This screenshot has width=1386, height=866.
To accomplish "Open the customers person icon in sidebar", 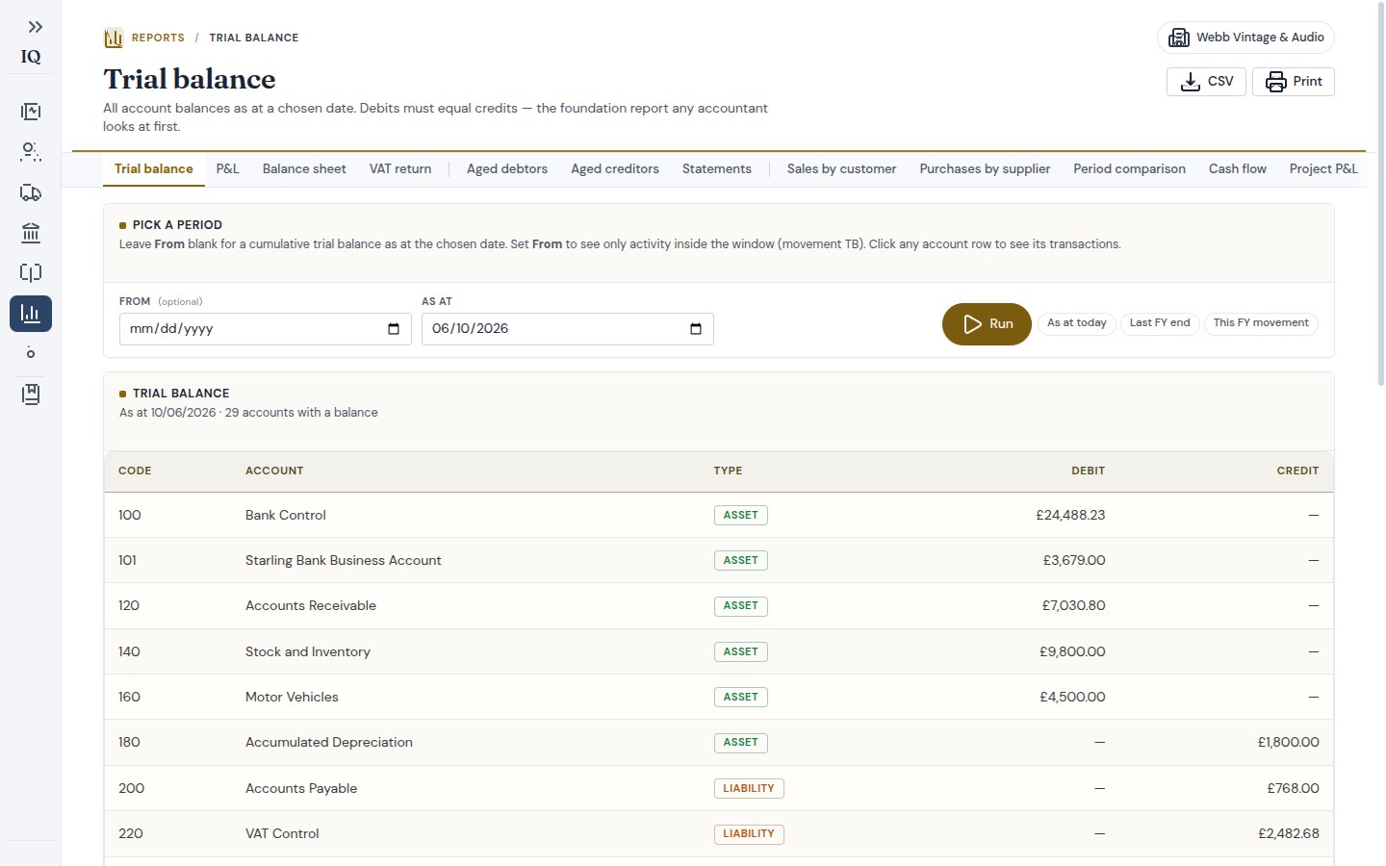I will 31,152.
